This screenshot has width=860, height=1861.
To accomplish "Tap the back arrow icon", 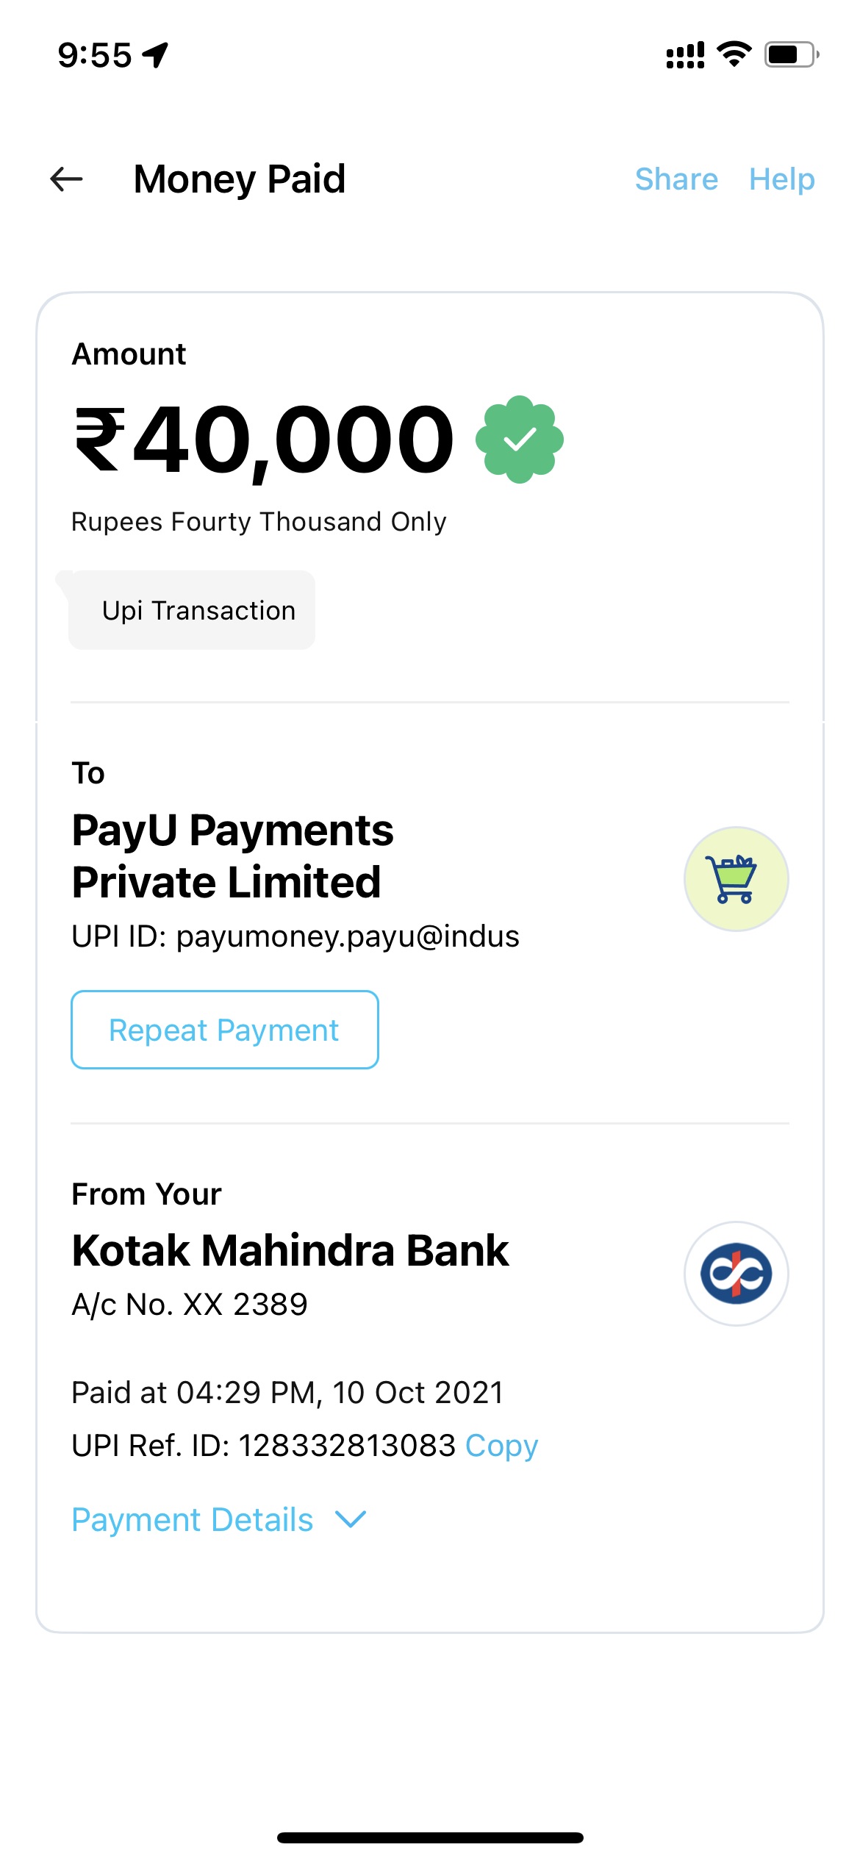I will click(66, 179).
